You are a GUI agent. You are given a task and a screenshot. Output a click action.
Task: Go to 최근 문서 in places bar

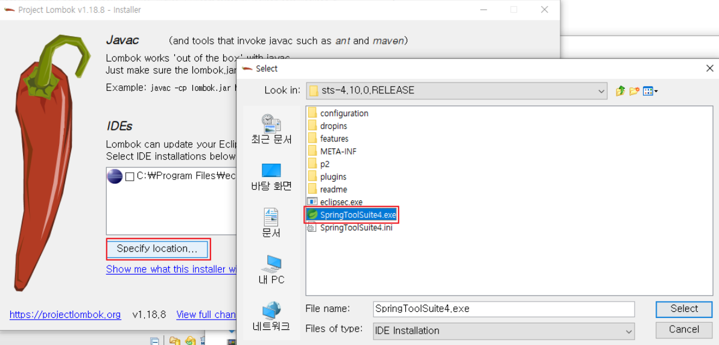click(x=271, y=129)
